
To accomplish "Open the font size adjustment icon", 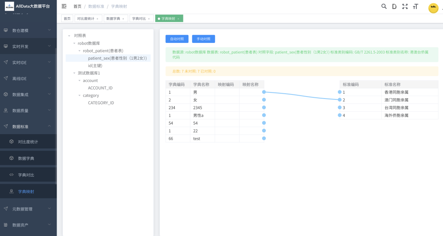I will pyautogui.click(x=416, y=6).
